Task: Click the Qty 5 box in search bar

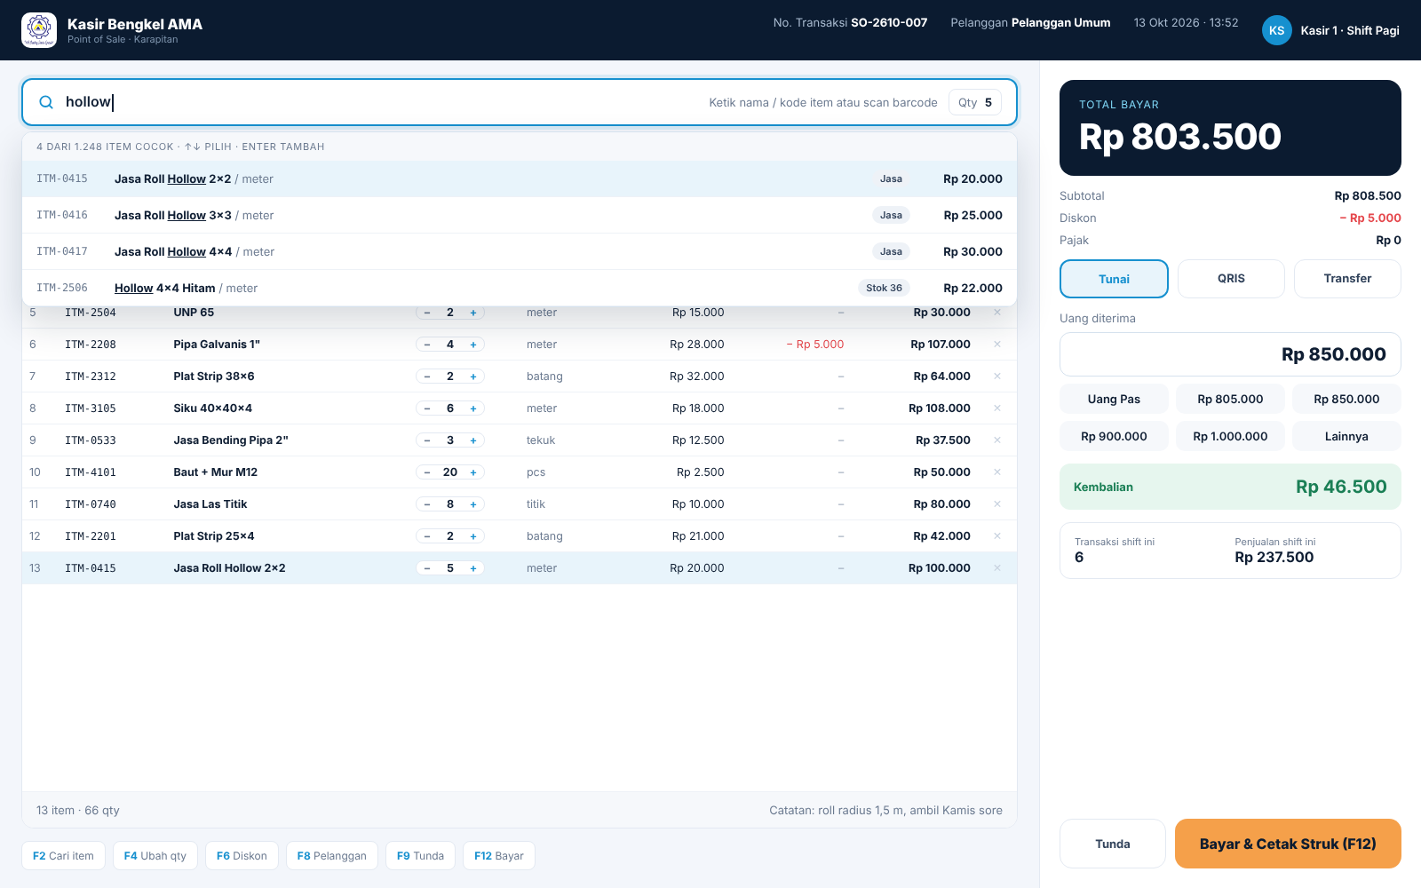Action: (975, 102)
